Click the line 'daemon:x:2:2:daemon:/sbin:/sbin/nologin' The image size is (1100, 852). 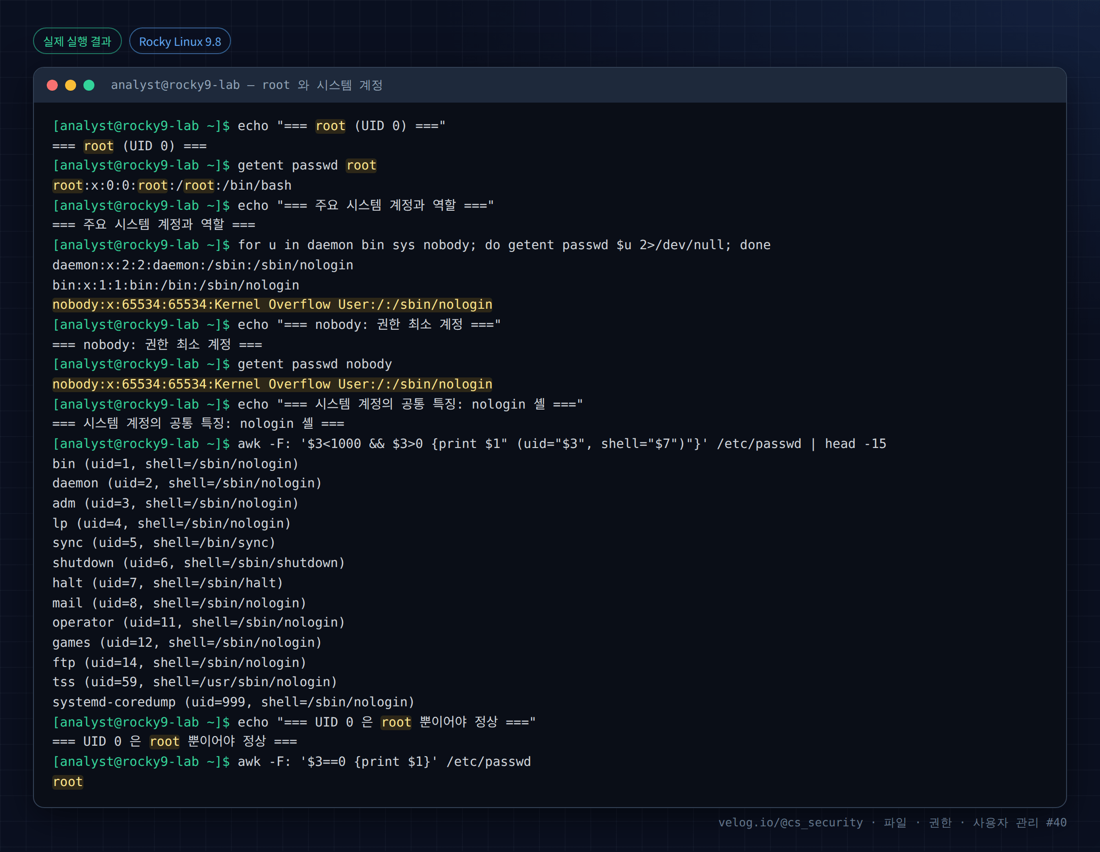click(203, 265)
